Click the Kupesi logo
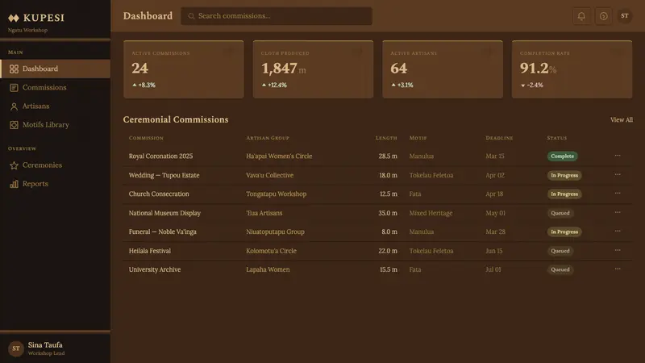 point(36,18)
